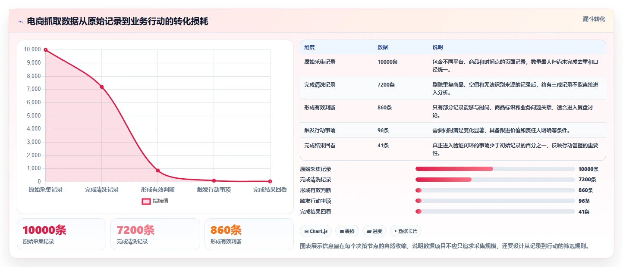Open the 7200条 完成清洗记录 card
623x267 pixels.
(x=155, y=234)
